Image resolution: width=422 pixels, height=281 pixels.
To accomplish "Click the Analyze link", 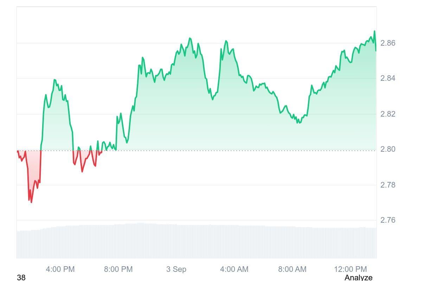I will (x=358, y=277).
